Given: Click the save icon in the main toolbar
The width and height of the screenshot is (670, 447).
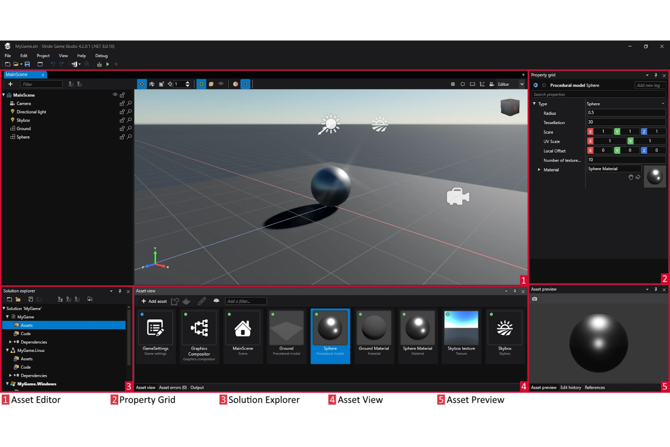Looking at the screenshot, I should click(27, 64).
